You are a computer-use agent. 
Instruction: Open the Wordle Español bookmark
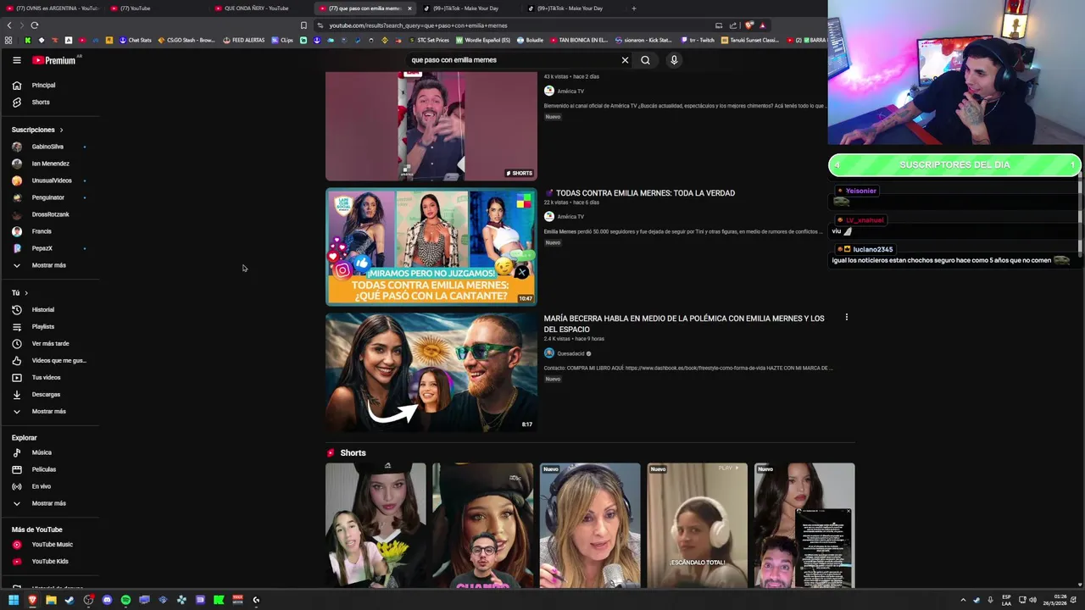coord(484,40)
